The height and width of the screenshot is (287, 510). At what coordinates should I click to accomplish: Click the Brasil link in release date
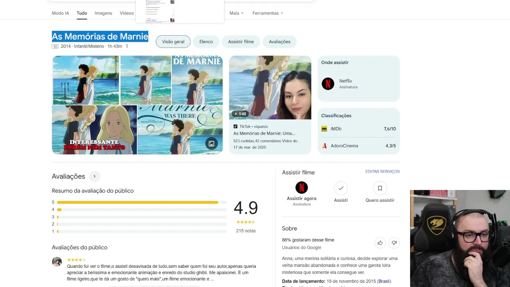point(384,281)
